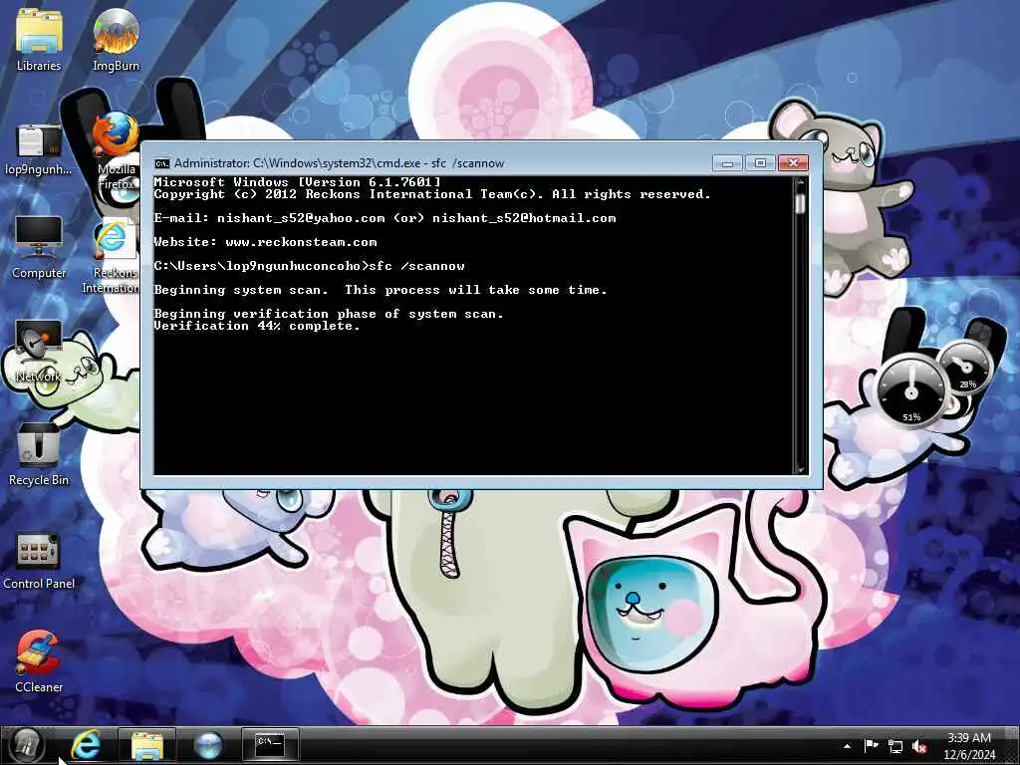Click the 'Verification 44% complete.' line
The height and width of the screenshot is (765, 1020).
pos(257,326)
